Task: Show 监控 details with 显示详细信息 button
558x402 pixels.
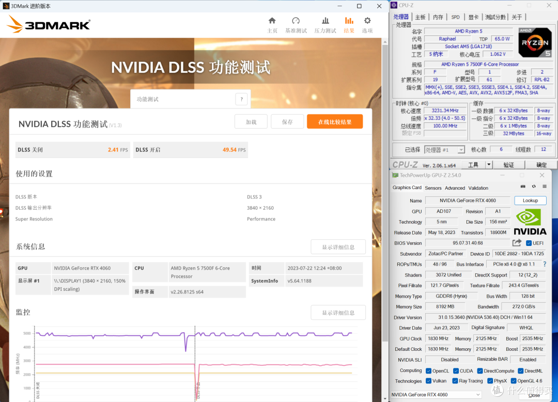Action: pos(338,313)
